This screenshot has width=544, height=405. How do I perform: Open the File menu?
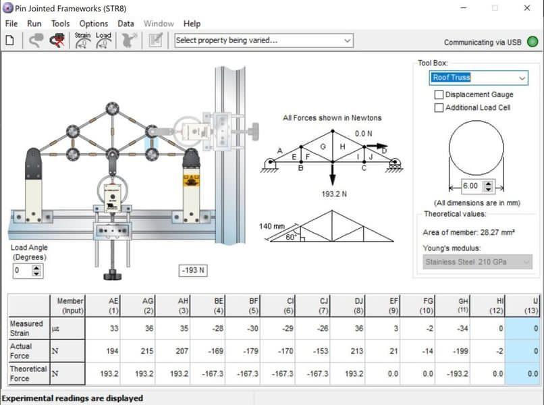[11, 24]
